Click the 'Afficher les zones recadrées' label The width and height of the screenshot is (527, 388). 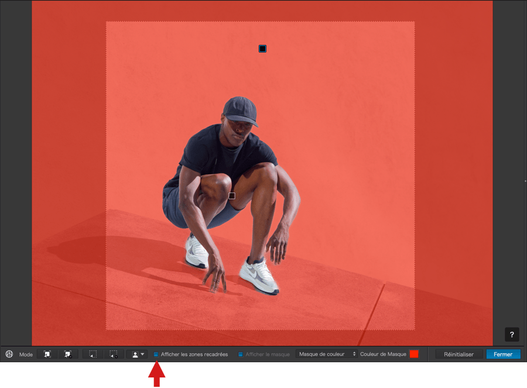click(x=194, y=355)
